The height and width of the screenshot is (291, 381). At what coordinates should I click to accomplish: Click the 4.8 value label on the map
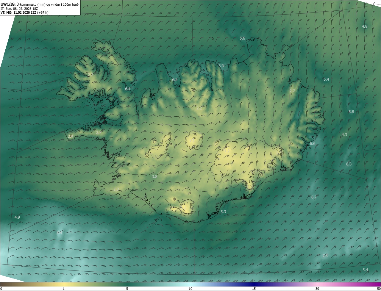[x=364, y=26]
